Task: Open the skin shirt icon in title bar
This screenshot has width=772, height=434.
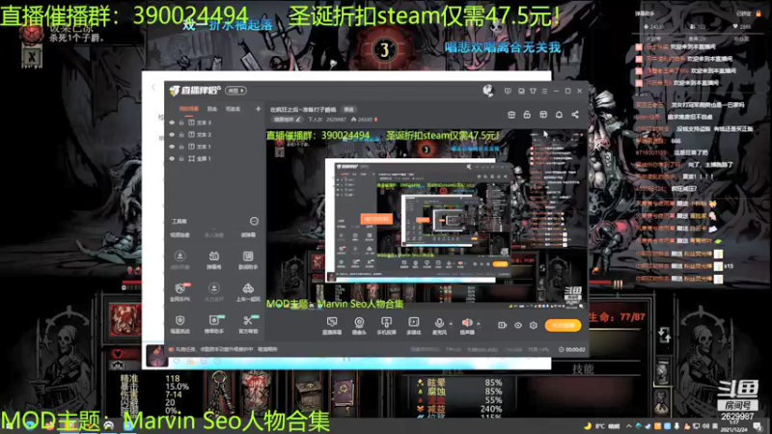Action: [x=533, y=91]
